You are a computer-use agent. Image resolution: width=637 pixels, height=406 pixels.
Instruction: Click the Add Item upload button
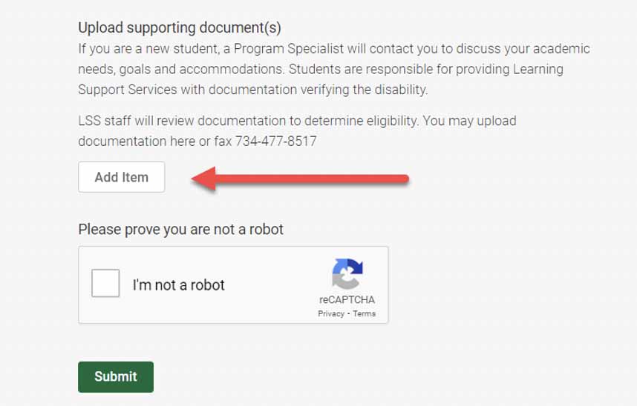click(121, 178)
